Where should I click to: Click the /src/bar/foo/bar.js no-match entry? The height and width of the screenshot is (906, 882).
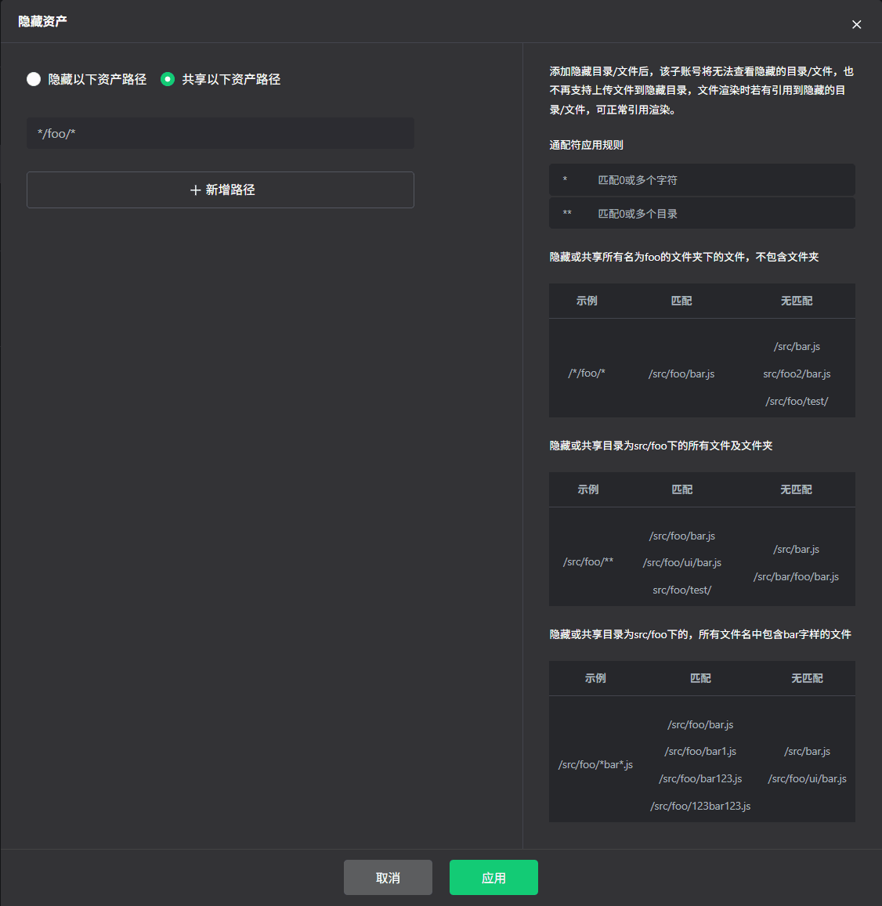[x=796, y=576]
